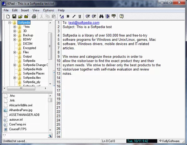Screen dimensions: 187x145
Task: Expand the Softpedia.files folder
Action: coord(15,78)
